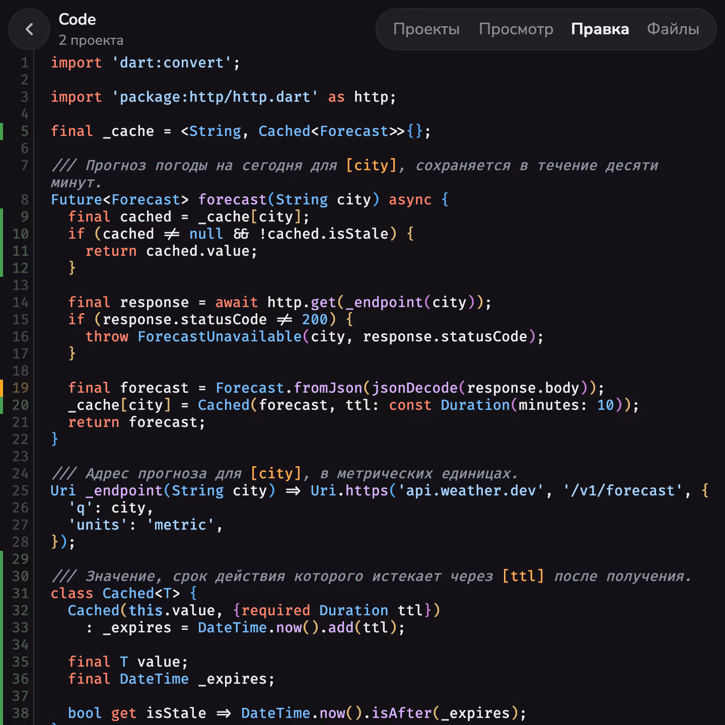Click 'Duration(minutes: 10)' on line 20
725x725 pixels.
tap(533, 405)
